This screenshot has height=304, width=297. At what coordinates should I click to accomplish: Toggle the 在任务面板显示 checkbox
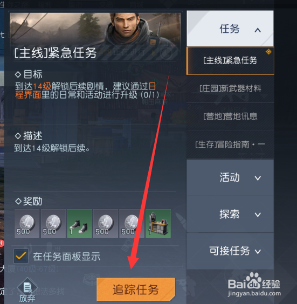tap(21, 256)
